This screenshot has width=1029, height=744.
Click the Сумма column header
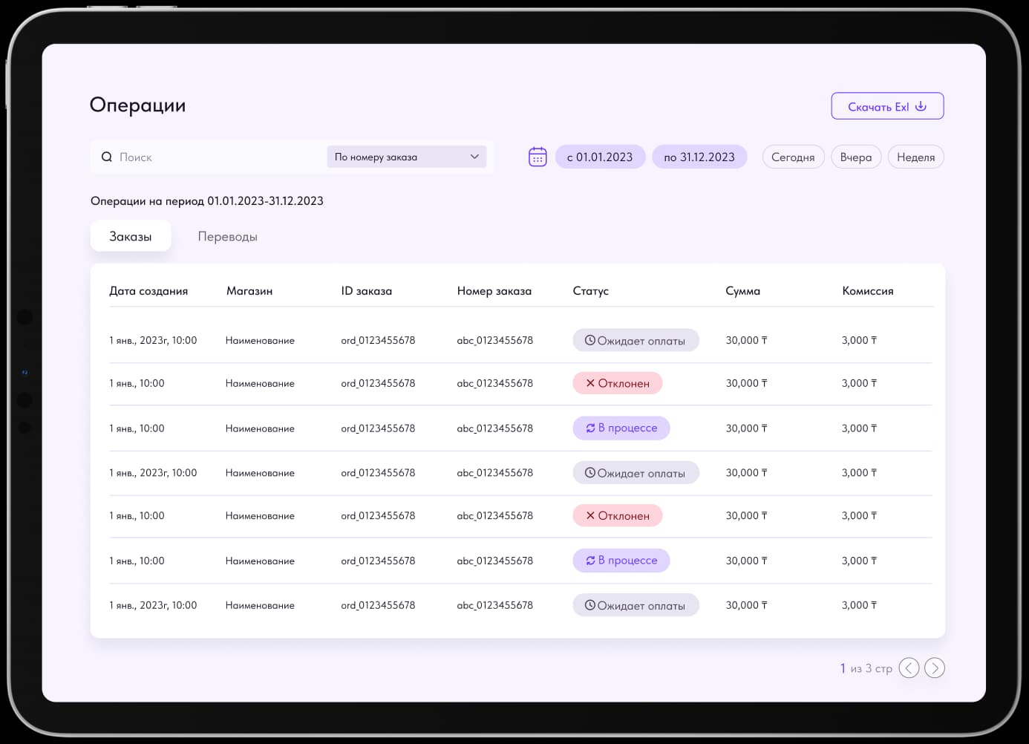[x=743, y=291]
